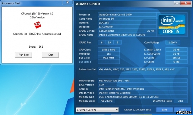Click code name value Ivy Bridge-DT
193x115 pixels.
click(127, 19)
